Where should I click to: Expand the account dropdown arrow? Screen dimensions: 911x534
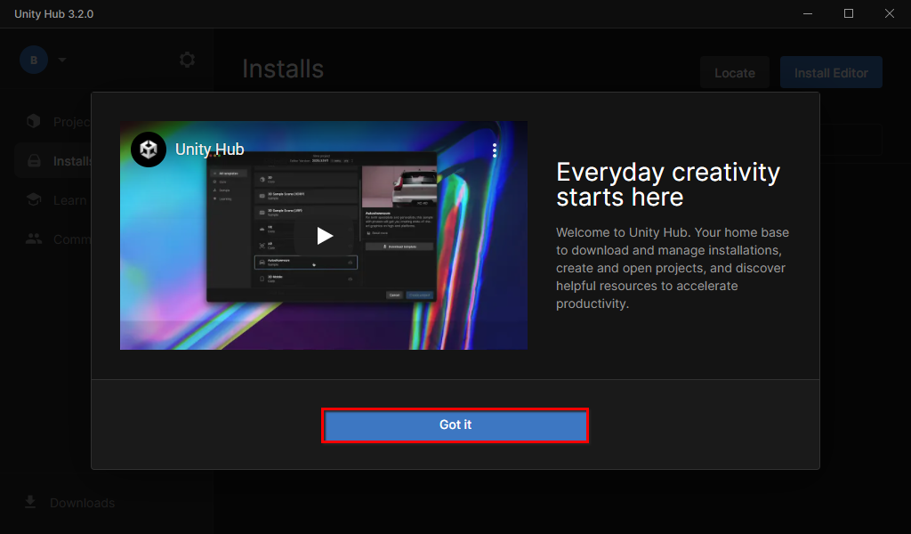click(x=62, y=60)
